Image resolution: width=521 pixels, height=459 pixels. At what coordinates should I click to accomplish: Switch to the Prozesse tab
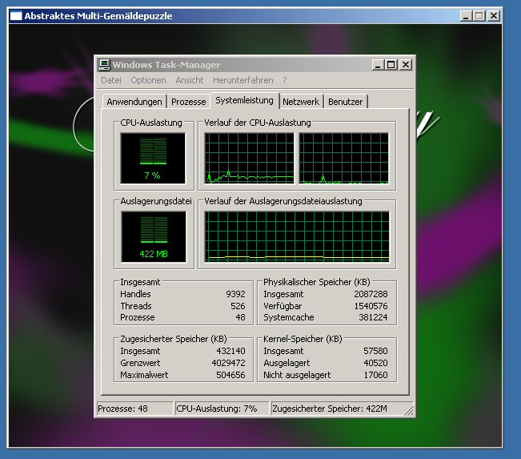point(189,102)
